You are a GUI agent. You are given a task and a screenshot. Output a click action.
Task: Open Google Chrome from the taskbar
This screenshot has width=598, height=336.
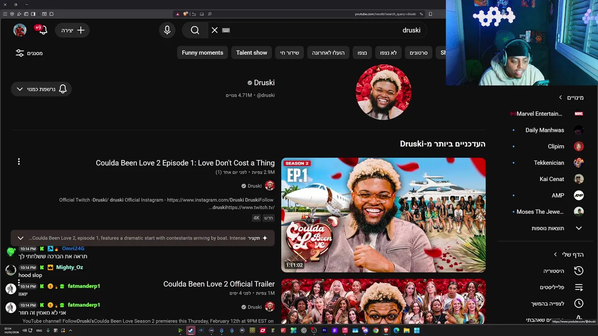point(376,330)
